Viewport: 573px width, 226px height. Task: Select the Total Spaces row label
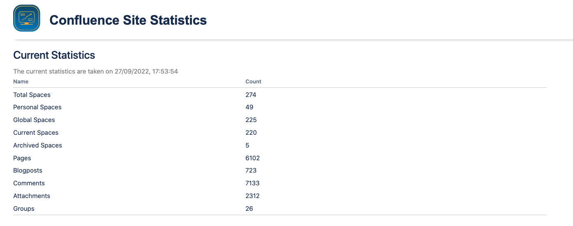pos(32,95)
